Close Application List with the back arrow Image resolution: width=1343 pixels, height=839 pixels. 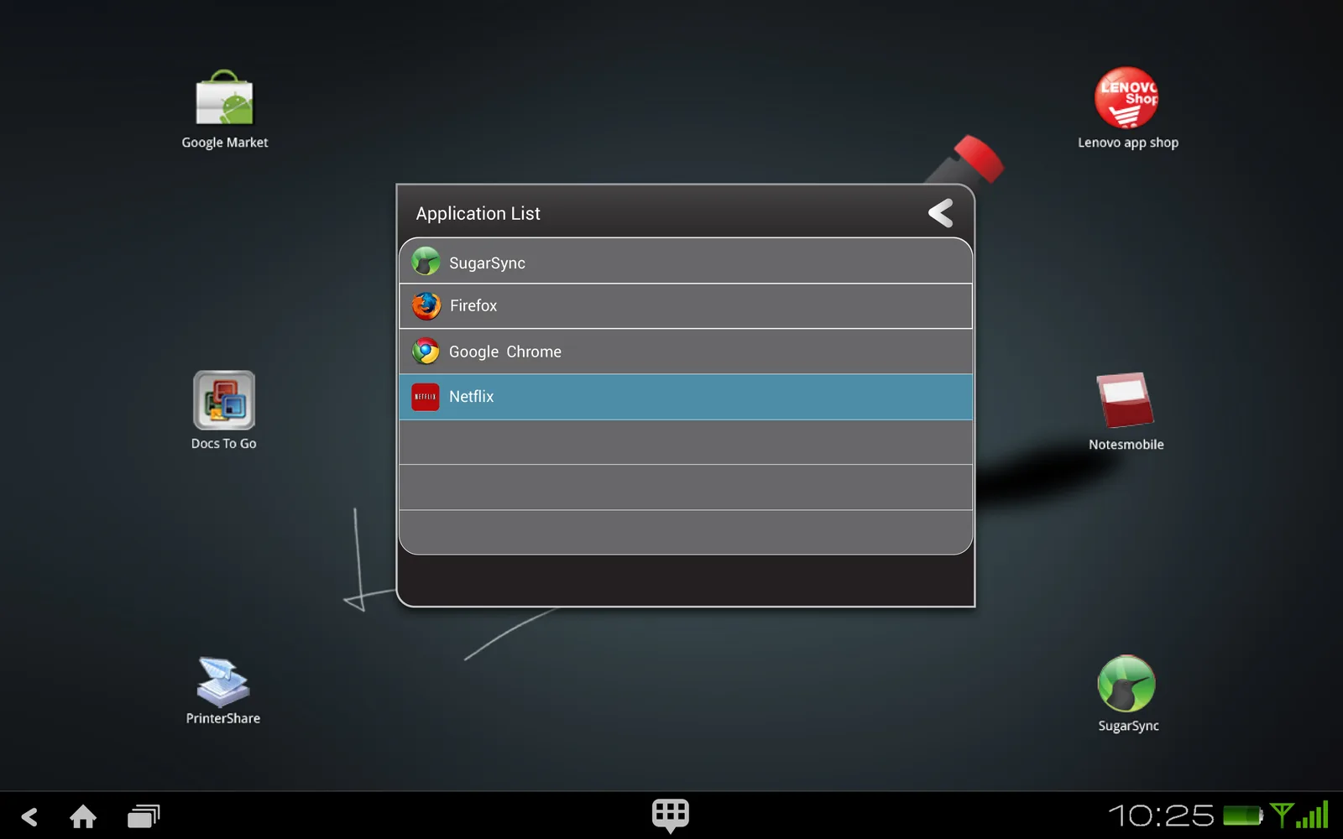coord(941,213)
